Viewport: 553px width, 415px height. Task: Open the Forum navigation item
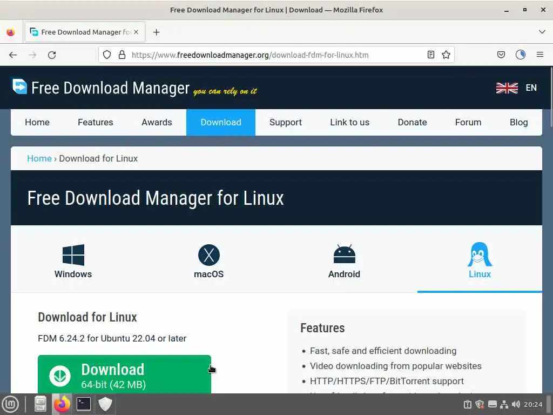468,123
